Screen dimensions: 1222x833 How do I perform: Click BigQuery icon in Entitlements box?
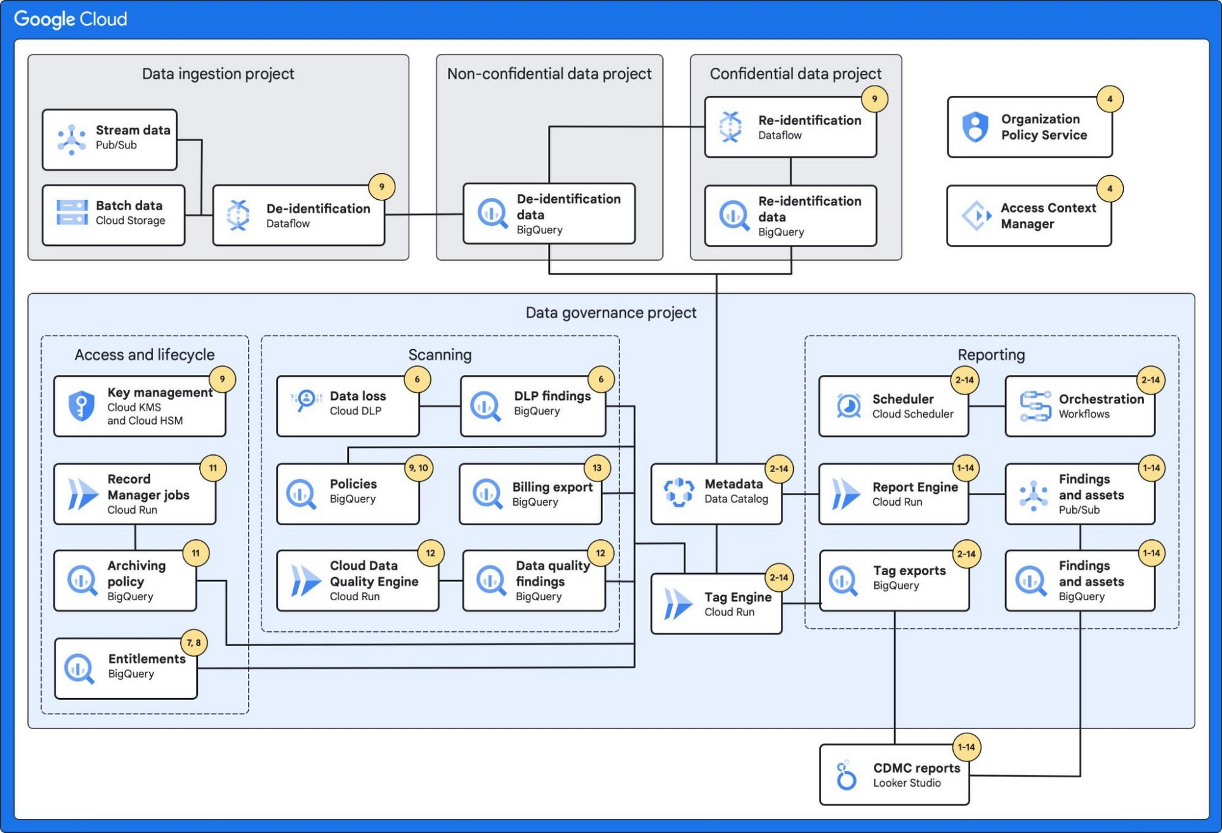(x=79, y=669)
